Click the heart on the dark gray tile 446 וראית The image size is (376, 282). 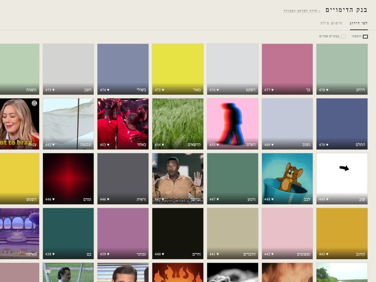108,199
